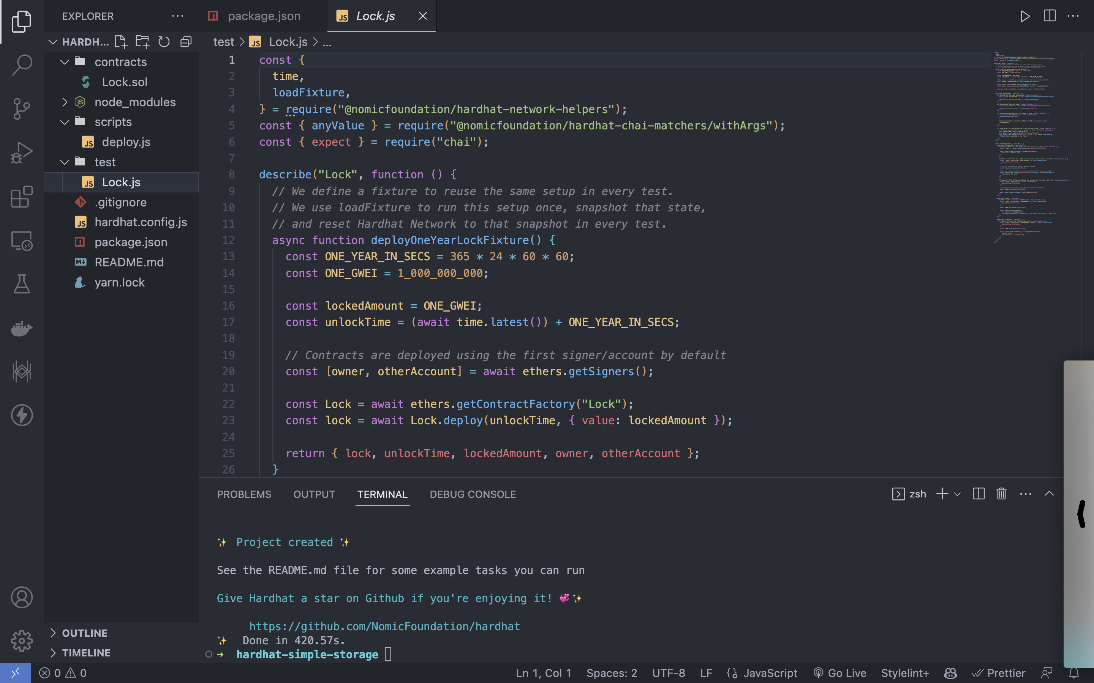This screenshot has width=1094, height=683.
Task: Add a new terminal
Action: [x=942, y=494]
